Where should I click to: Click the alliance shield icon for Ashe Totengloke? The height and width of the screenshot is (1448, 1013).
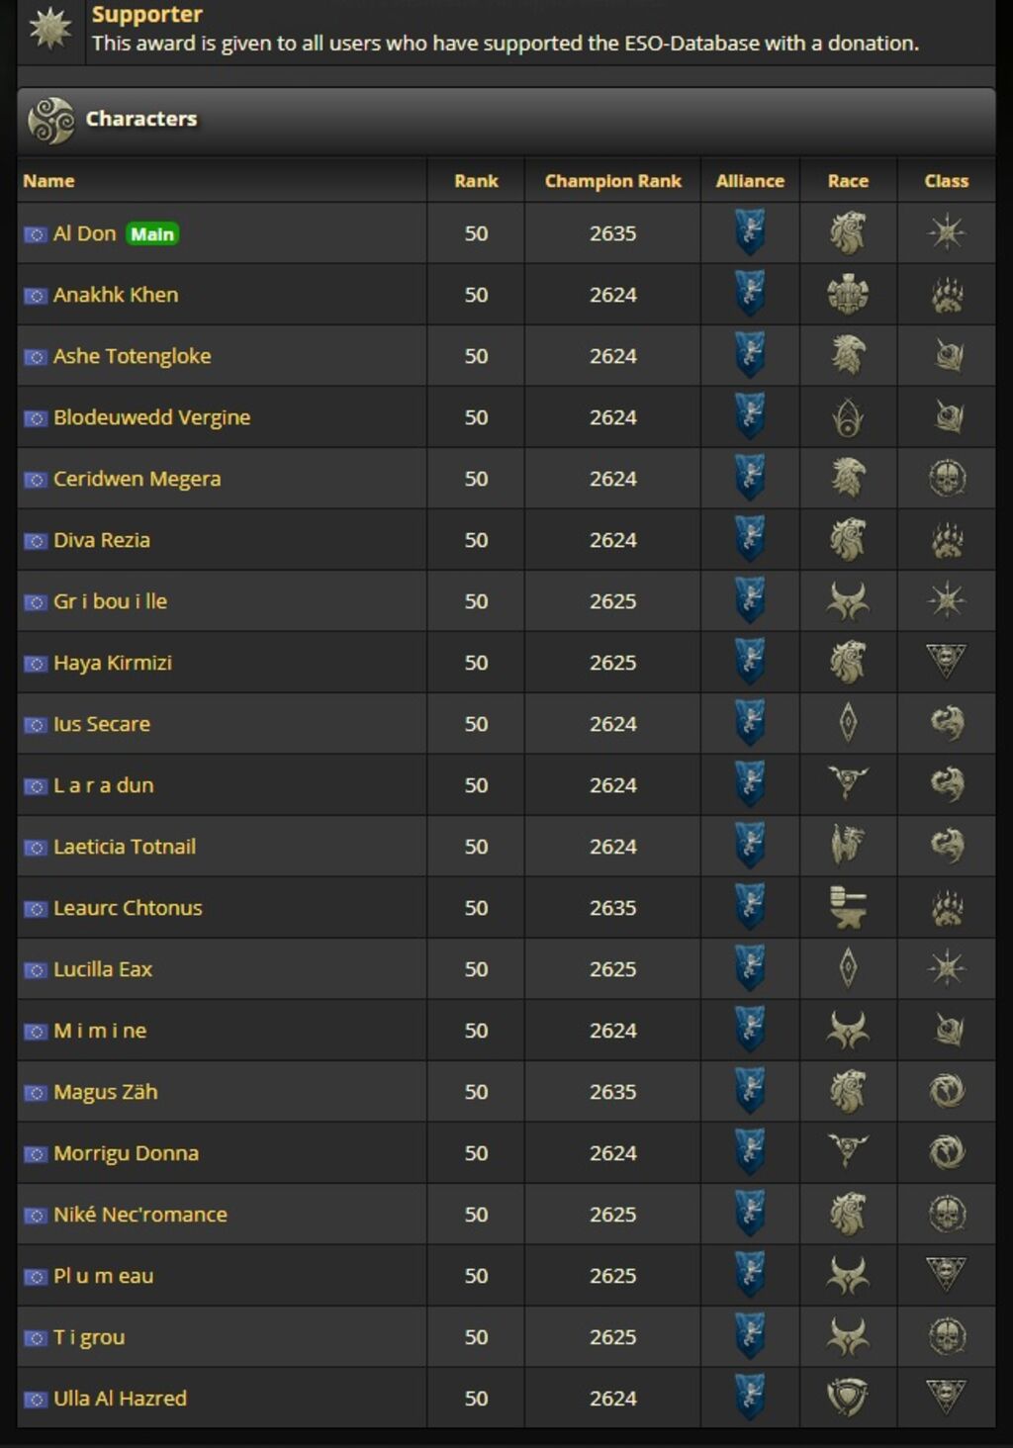[750, 356]
